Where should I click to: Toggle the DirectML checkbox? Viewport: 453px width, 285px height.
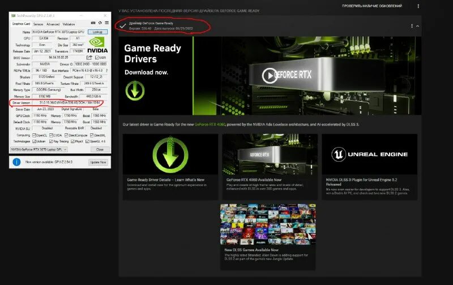(x=92, y=135)
